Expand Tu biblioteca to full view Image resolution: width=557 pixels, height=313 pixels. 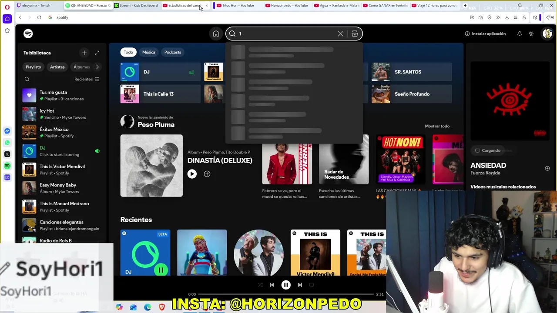97,53
